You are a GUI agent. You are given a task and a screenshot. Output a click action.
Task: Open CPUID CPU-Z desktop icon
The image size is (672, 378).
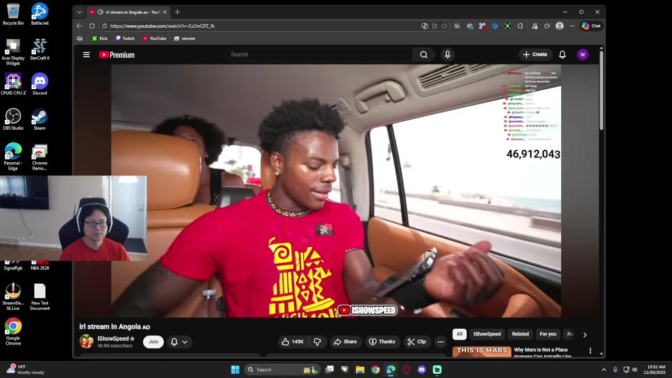[x=13, y=84]
